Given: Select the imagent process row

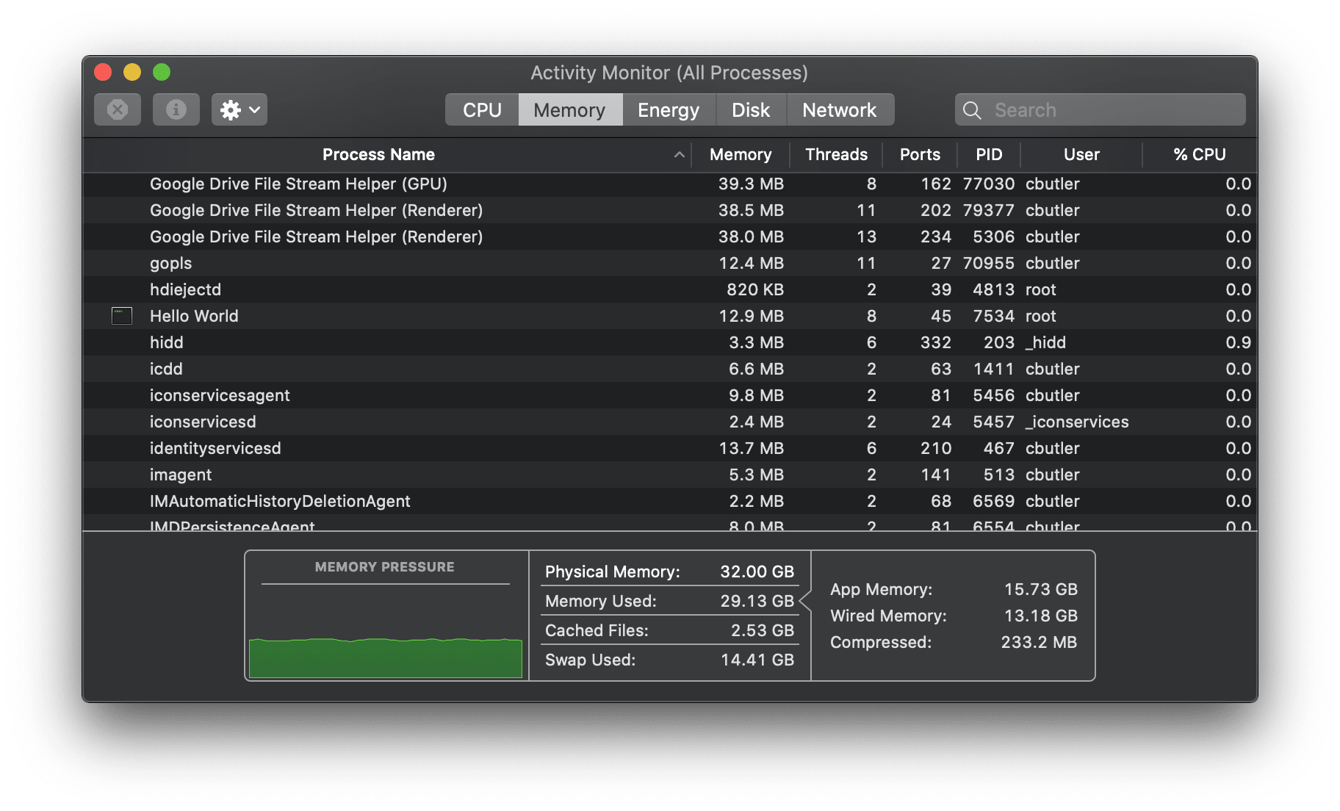Looking at the screenshot, I should pyautogui.click(x=670, y=475).
